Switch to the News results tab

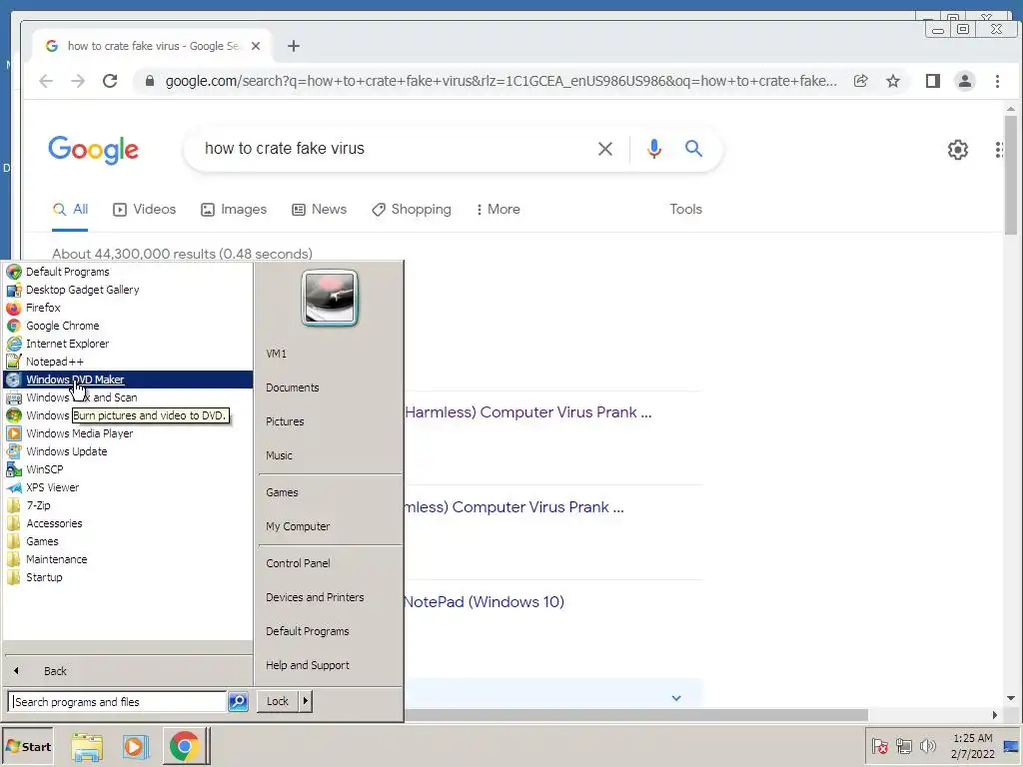tap(319, 210)
